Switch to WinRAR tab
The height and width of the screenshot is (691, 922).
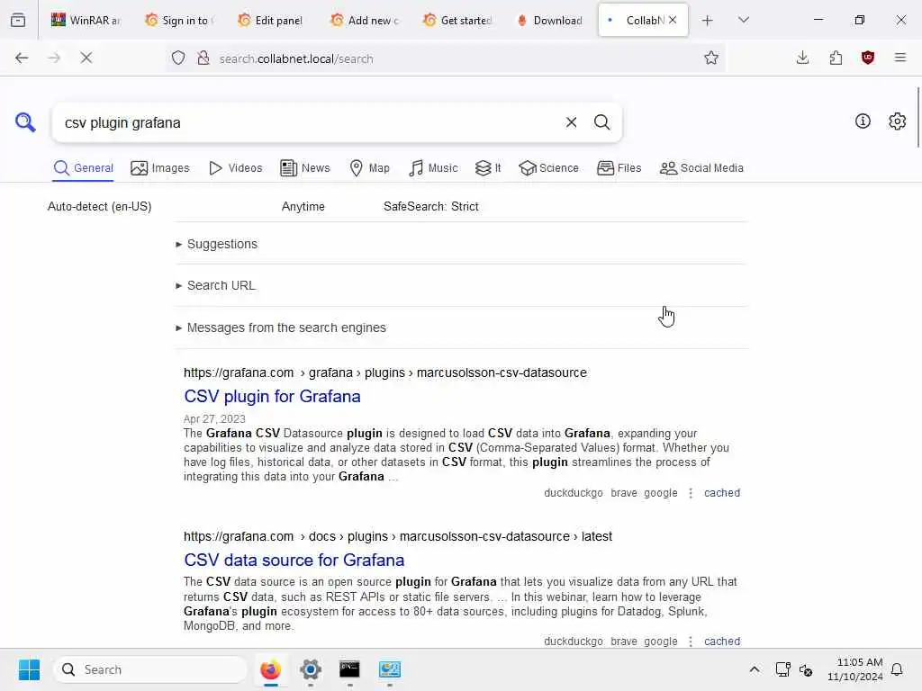coord(86,20)
